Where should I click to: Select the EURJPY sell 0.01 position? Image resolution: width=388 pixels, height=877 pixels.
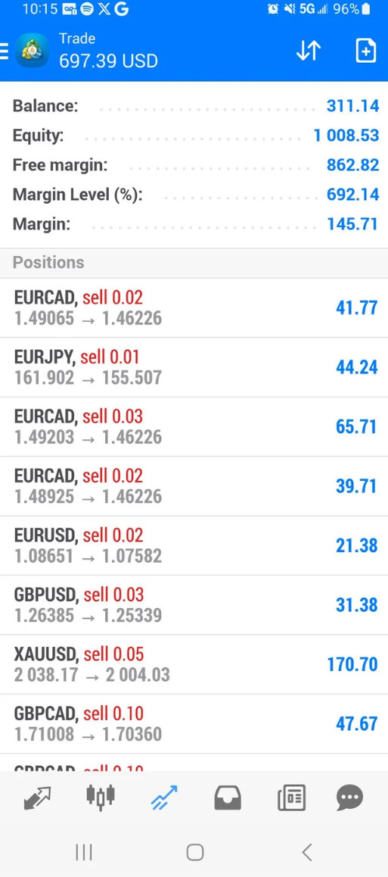click(194, 367)
